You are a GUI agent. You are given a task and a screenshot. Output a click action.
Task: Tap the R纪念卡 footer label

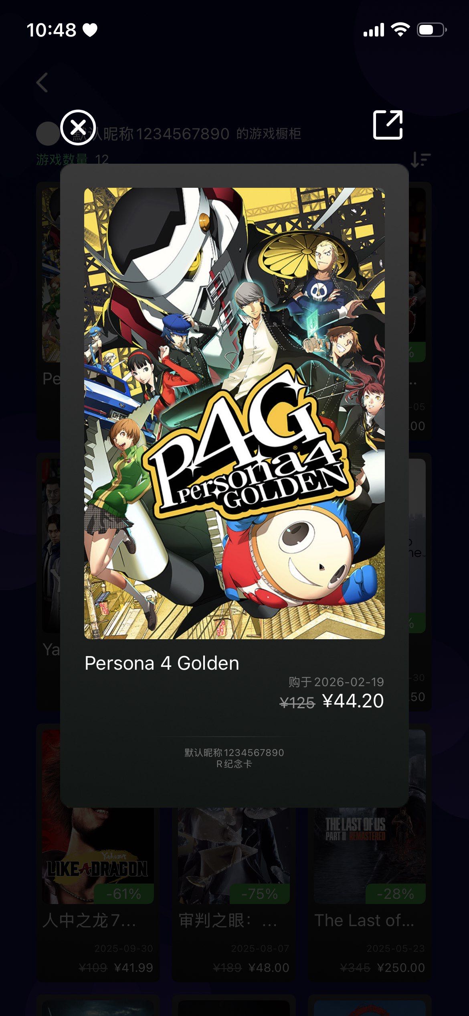coord(234,764)
